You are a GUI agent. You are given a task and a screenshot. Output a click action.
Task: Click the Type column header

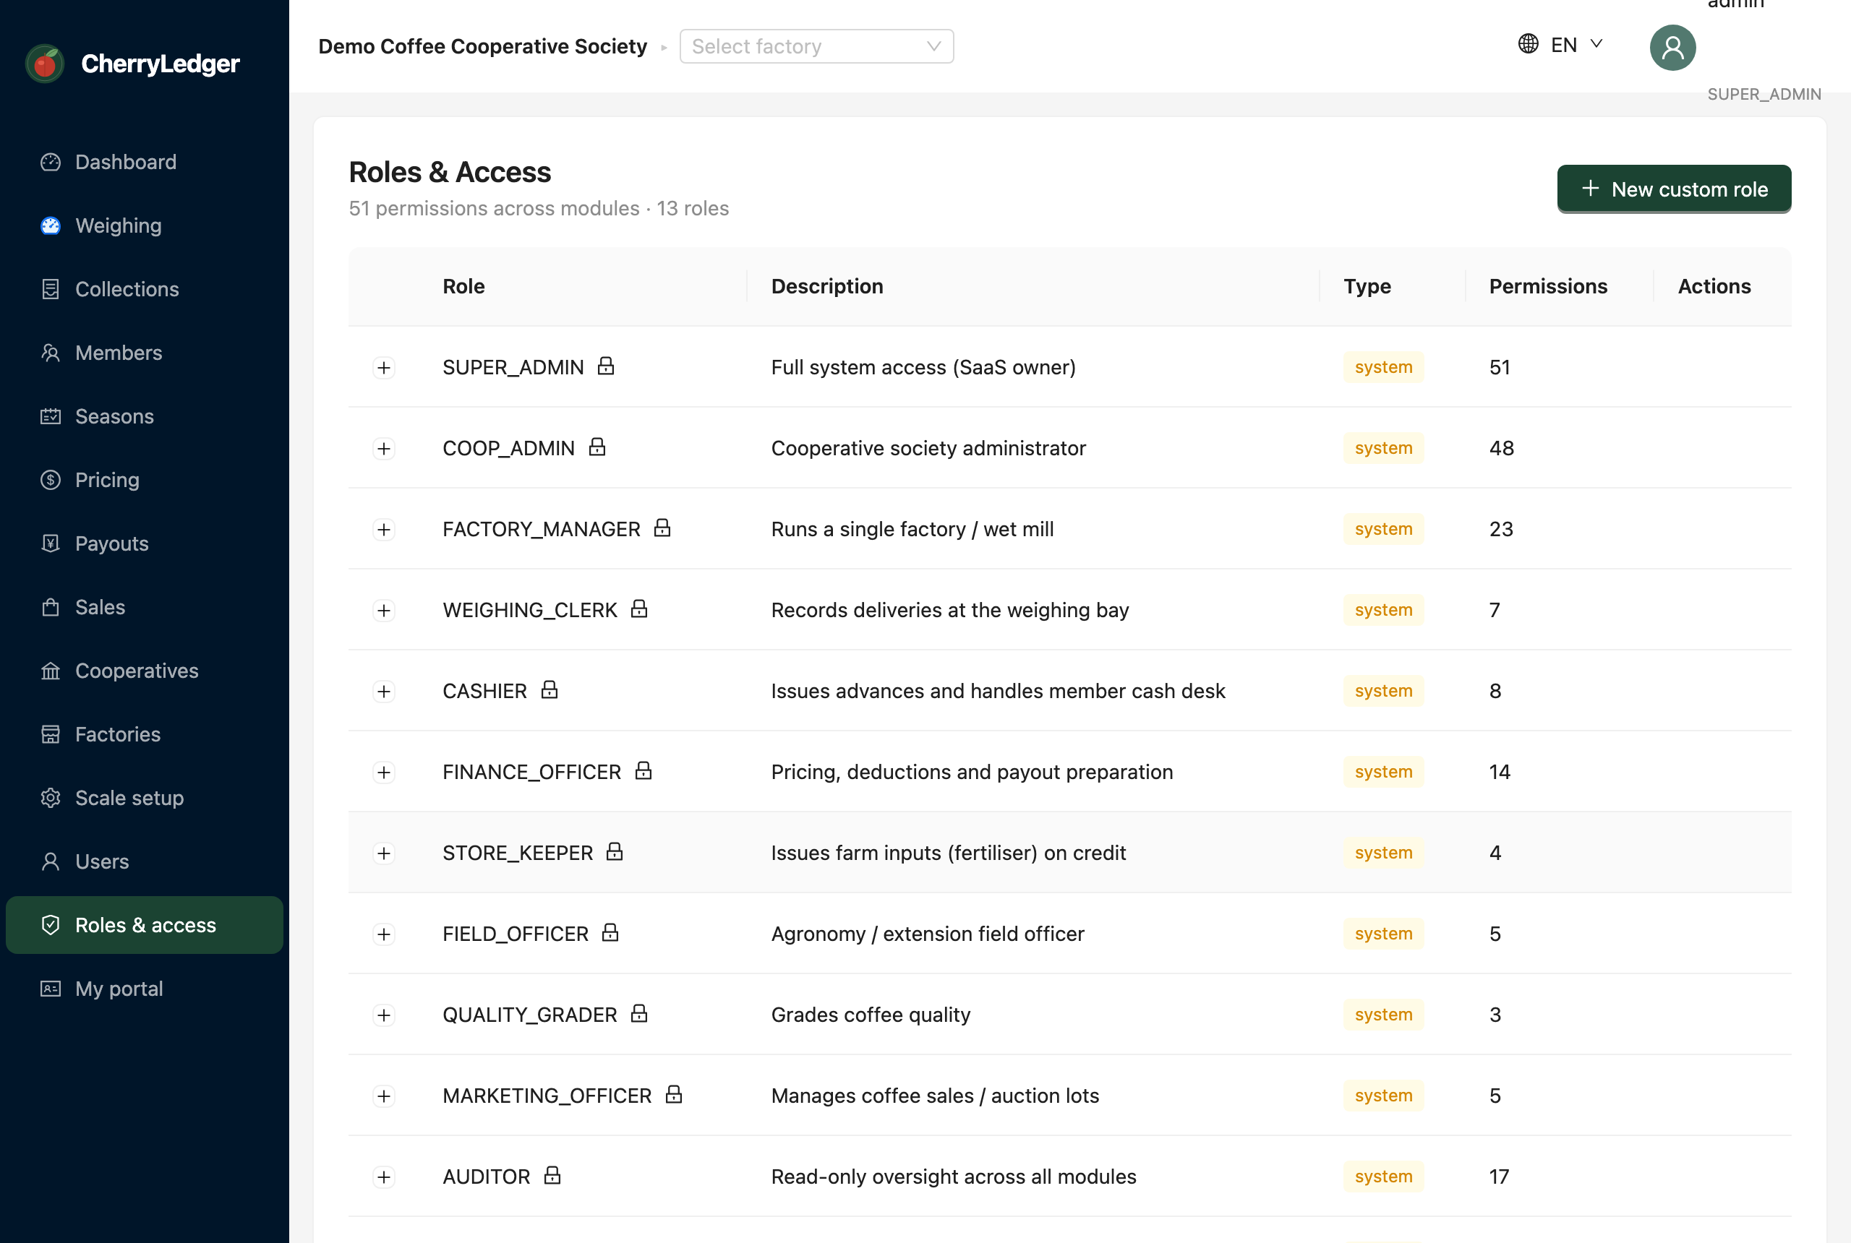click(x=1367, y=286)
